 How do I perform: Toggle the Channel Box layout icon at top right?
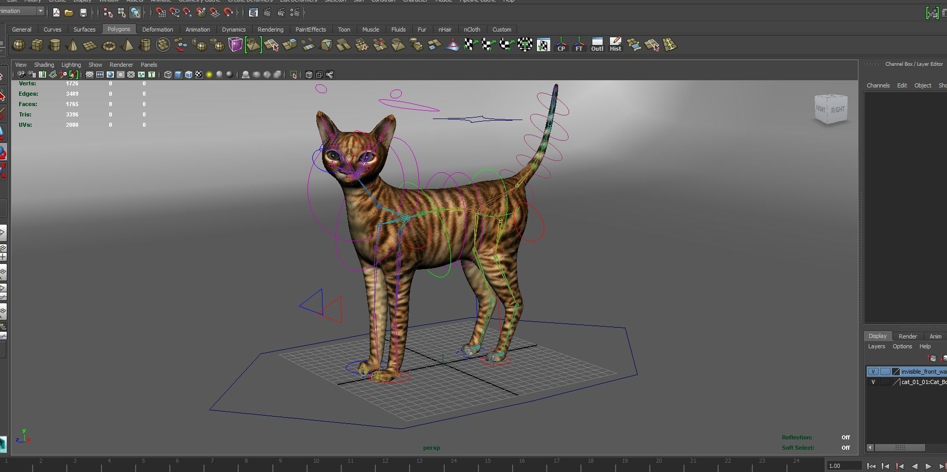point(932,13)
